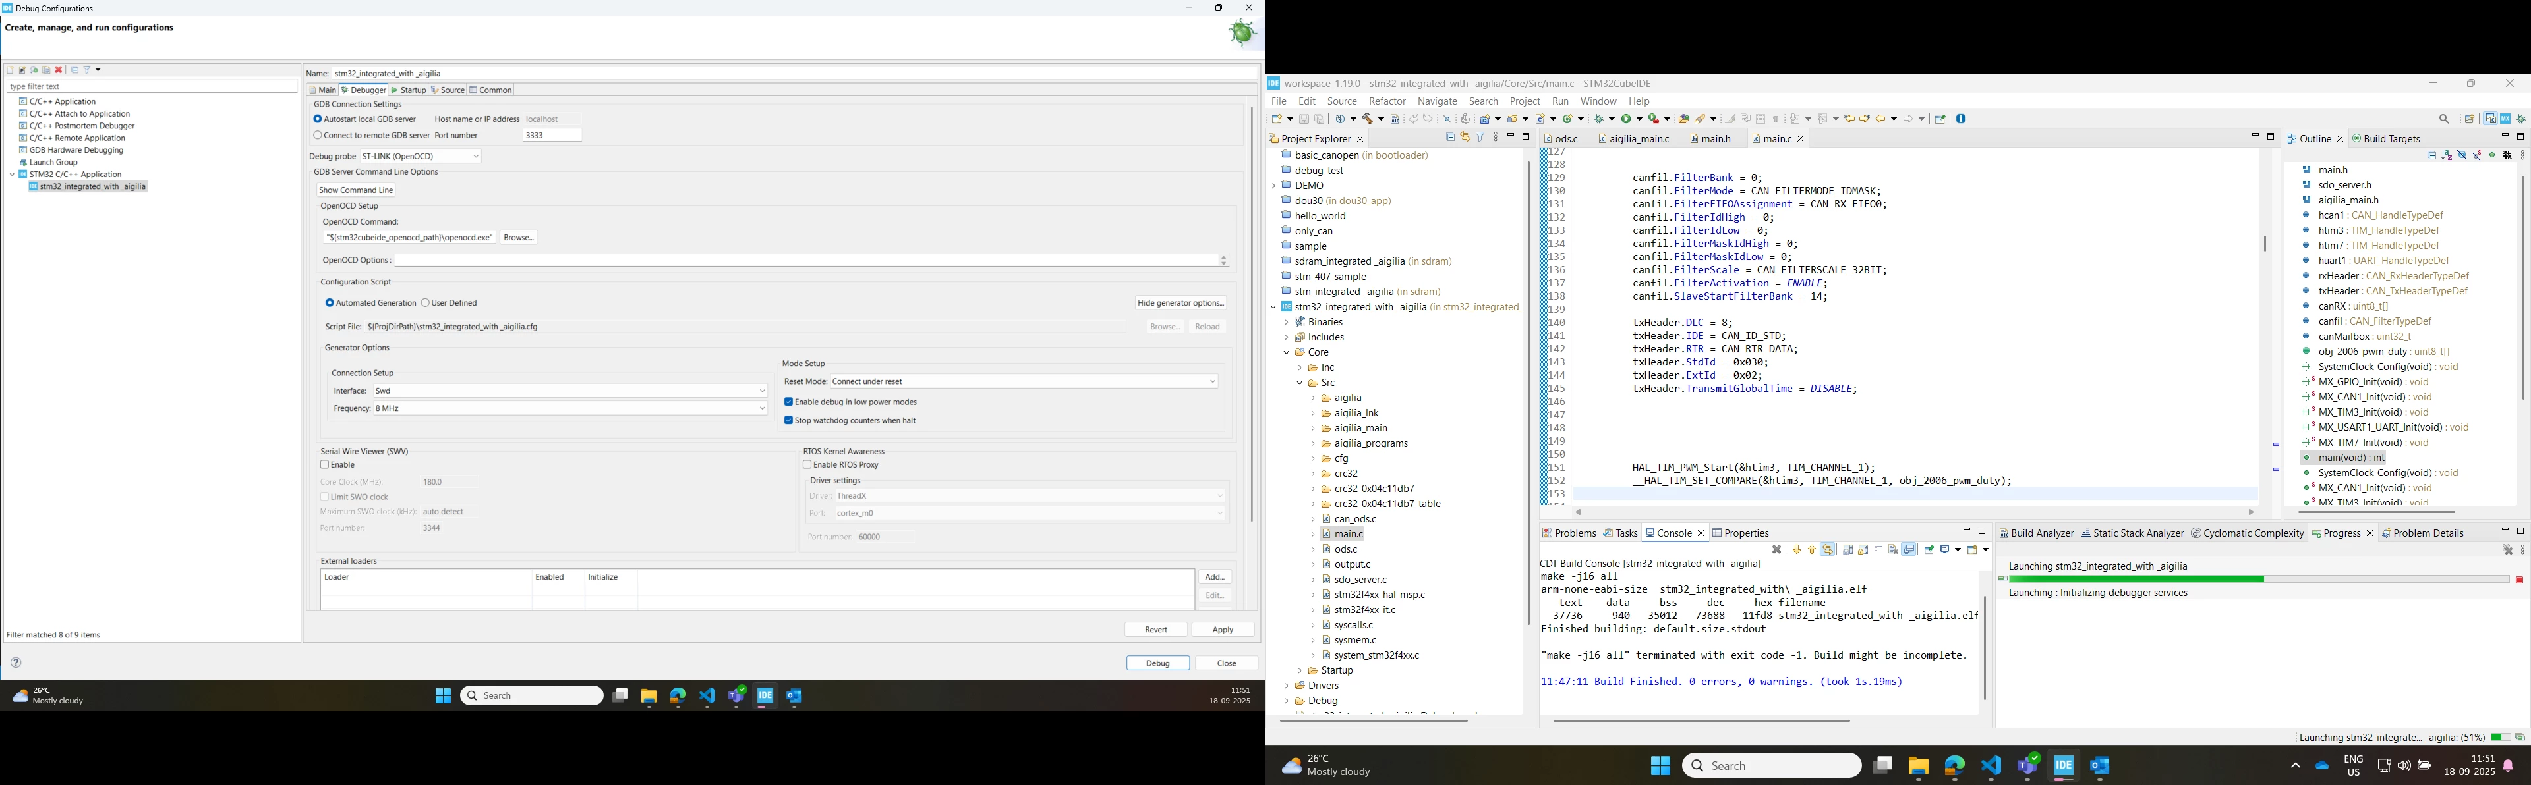Click Filter funnel icon in Project Explorer
Image resolution: width=2531 pixels, height=785 pixels.
tap(1480, 138)
